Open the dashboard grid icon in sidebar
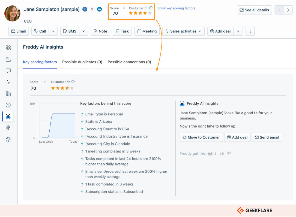This screenshot has height=217, width=296. pyautogui.click(x=8, y=48)
